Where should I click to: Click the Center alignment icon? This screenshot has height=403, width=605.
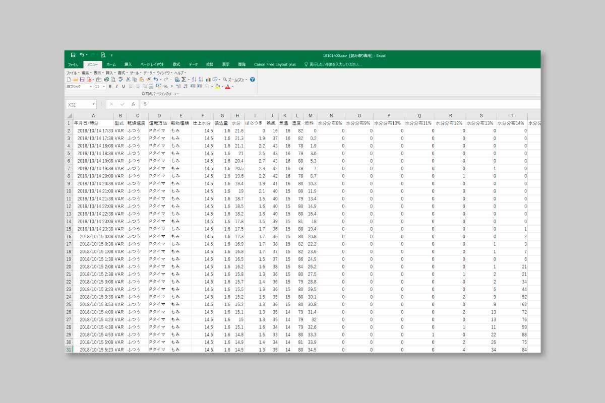click(138, 87)
